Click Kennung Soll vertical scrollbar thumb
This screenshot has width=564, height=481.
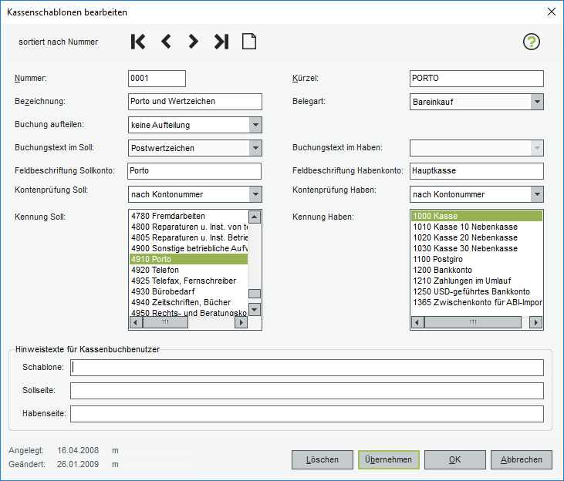click(255, 294)
